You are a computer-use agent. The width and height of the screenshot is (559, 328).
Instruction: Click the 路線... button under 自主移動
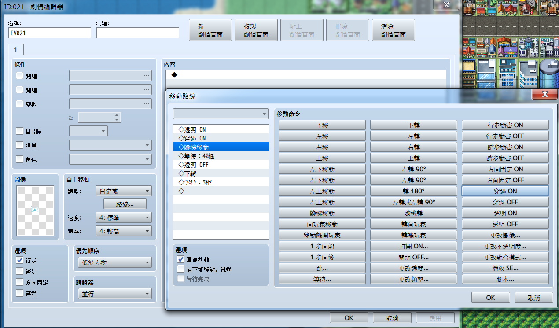click(x=125, y=204)
